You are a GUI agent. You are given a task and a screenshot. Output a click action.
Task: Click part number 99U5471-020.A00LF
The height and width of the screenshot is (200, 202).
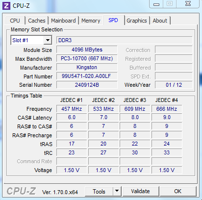(x=87, y=76)
